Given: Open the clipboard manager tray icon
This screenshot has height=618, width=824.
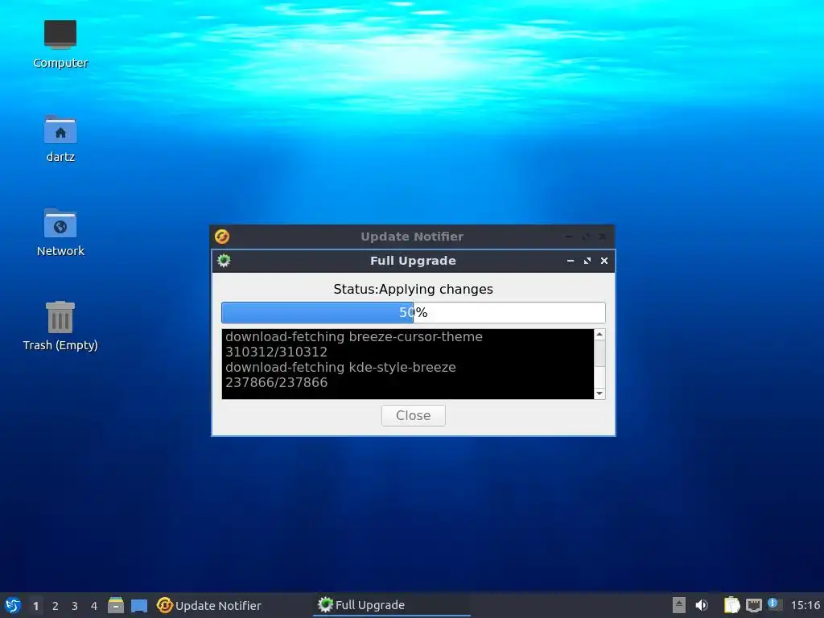Looking at the screenshot, I should click(x=732, y=605).
